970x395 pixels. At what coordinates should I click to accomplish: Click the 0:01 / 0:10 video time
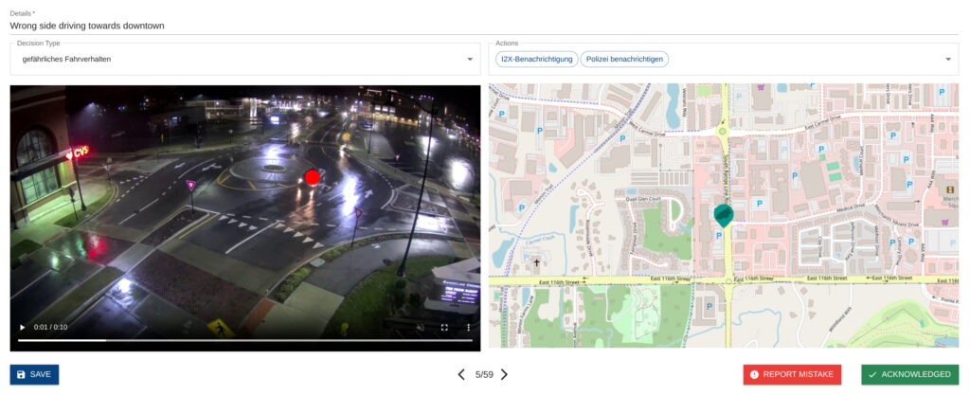pos(51,327)
